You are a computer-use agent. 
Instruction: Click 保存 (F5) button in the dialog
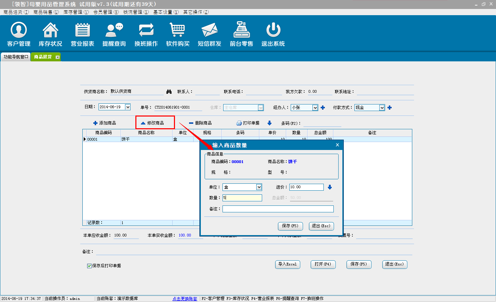(x=290, y=226)
